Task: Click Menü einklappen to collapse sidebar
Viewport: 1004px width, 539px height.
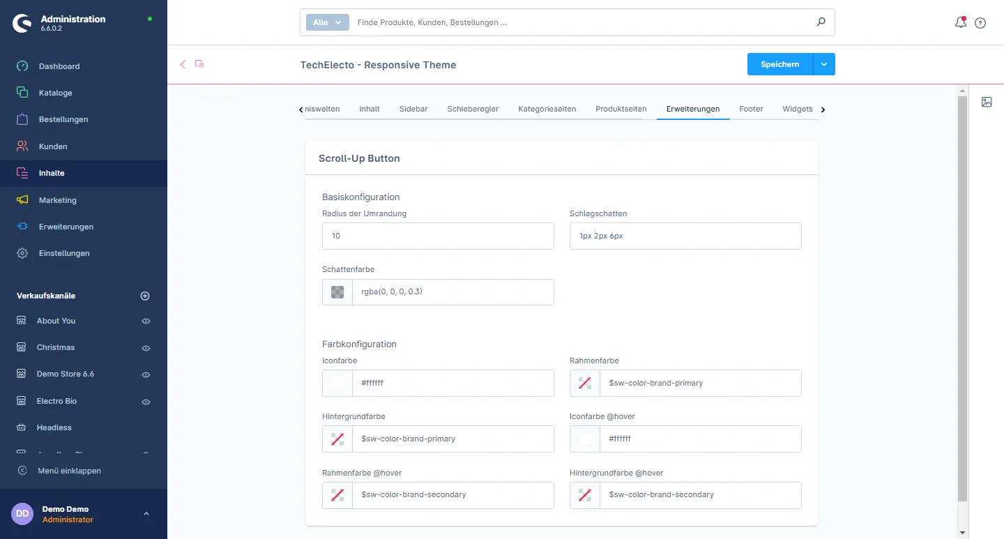Action: [x=69, y=471]
